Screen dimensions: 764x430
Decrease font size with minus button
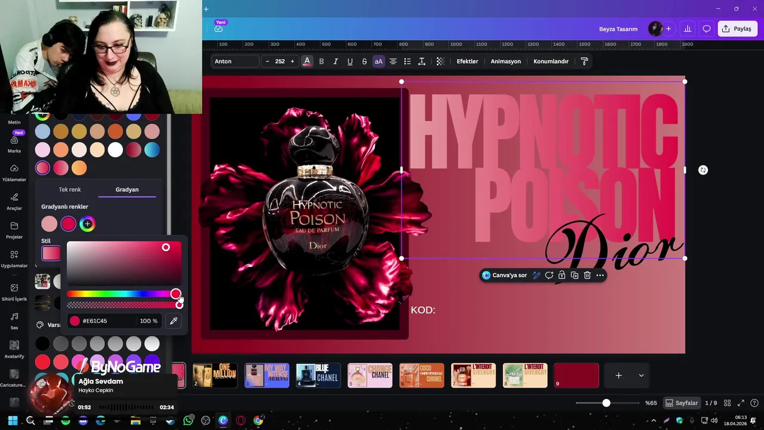pyautogui.click(x=267, y=62)
